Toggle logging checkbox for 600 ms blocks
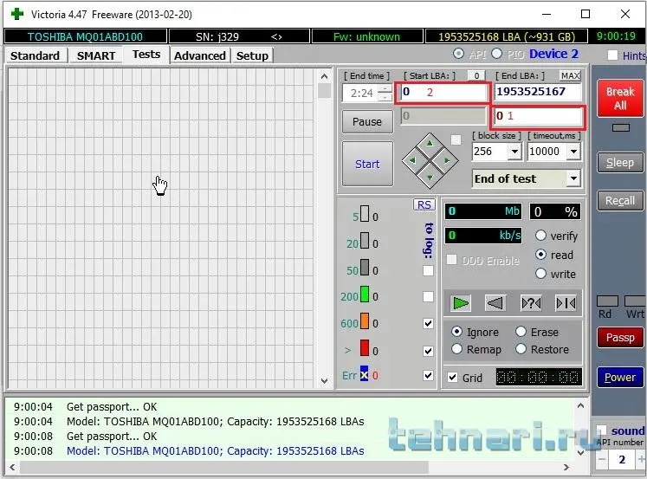This screenshot has height=479, width=647. pyautogui.click(x=428, y=323)
